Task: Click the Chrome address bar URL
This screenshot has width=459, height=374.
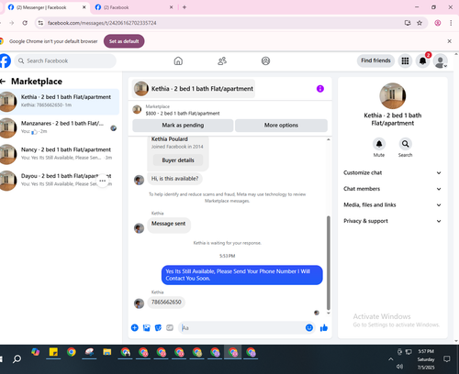Action: [102, 23]
